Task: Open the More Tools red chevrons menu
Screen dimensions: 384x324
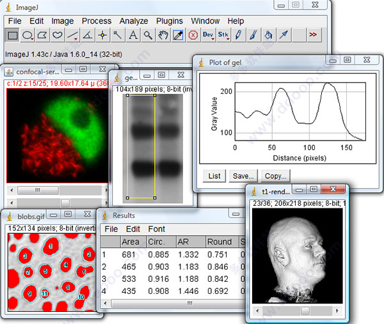Action: point(313,35)
